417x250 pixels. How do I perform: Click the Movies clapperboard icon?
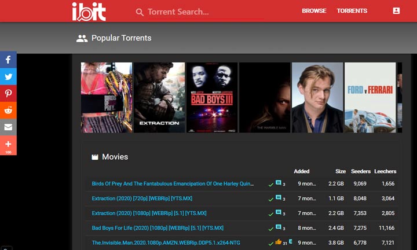[95, 157]
